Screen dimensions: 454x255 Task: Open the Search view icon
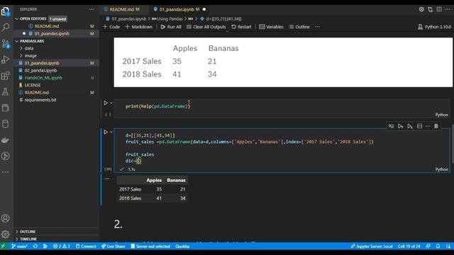5,27
